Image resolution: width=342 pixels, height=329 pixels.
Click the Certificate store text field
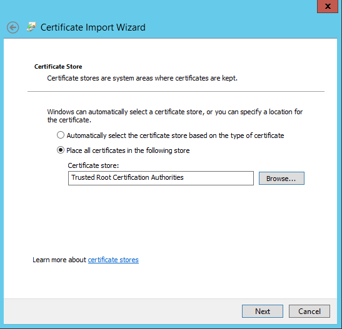click(161, 178)
